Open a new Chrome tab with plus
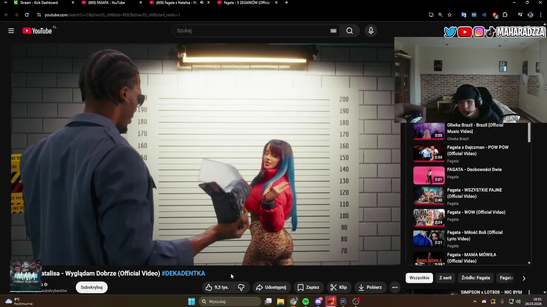The image size is (547, 307). pyautogui.click(x=286, y=3)
